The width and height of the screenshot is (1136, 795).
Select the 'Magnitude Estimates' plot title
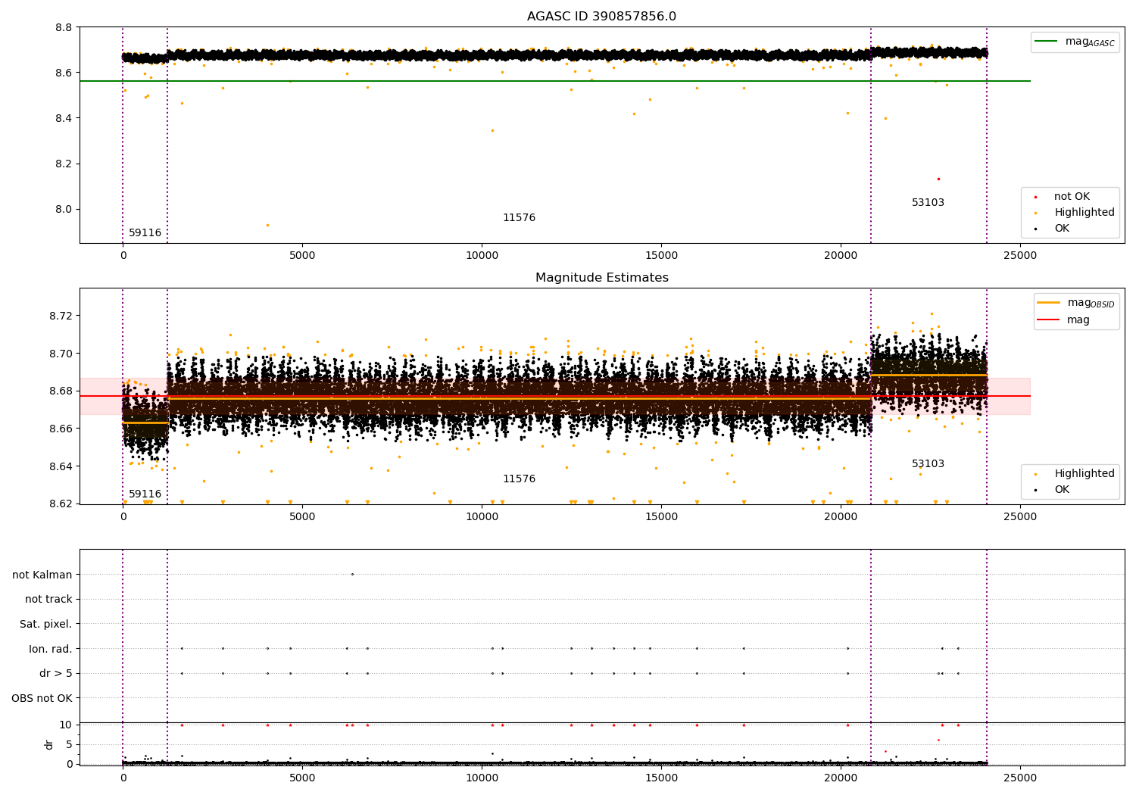601,278
